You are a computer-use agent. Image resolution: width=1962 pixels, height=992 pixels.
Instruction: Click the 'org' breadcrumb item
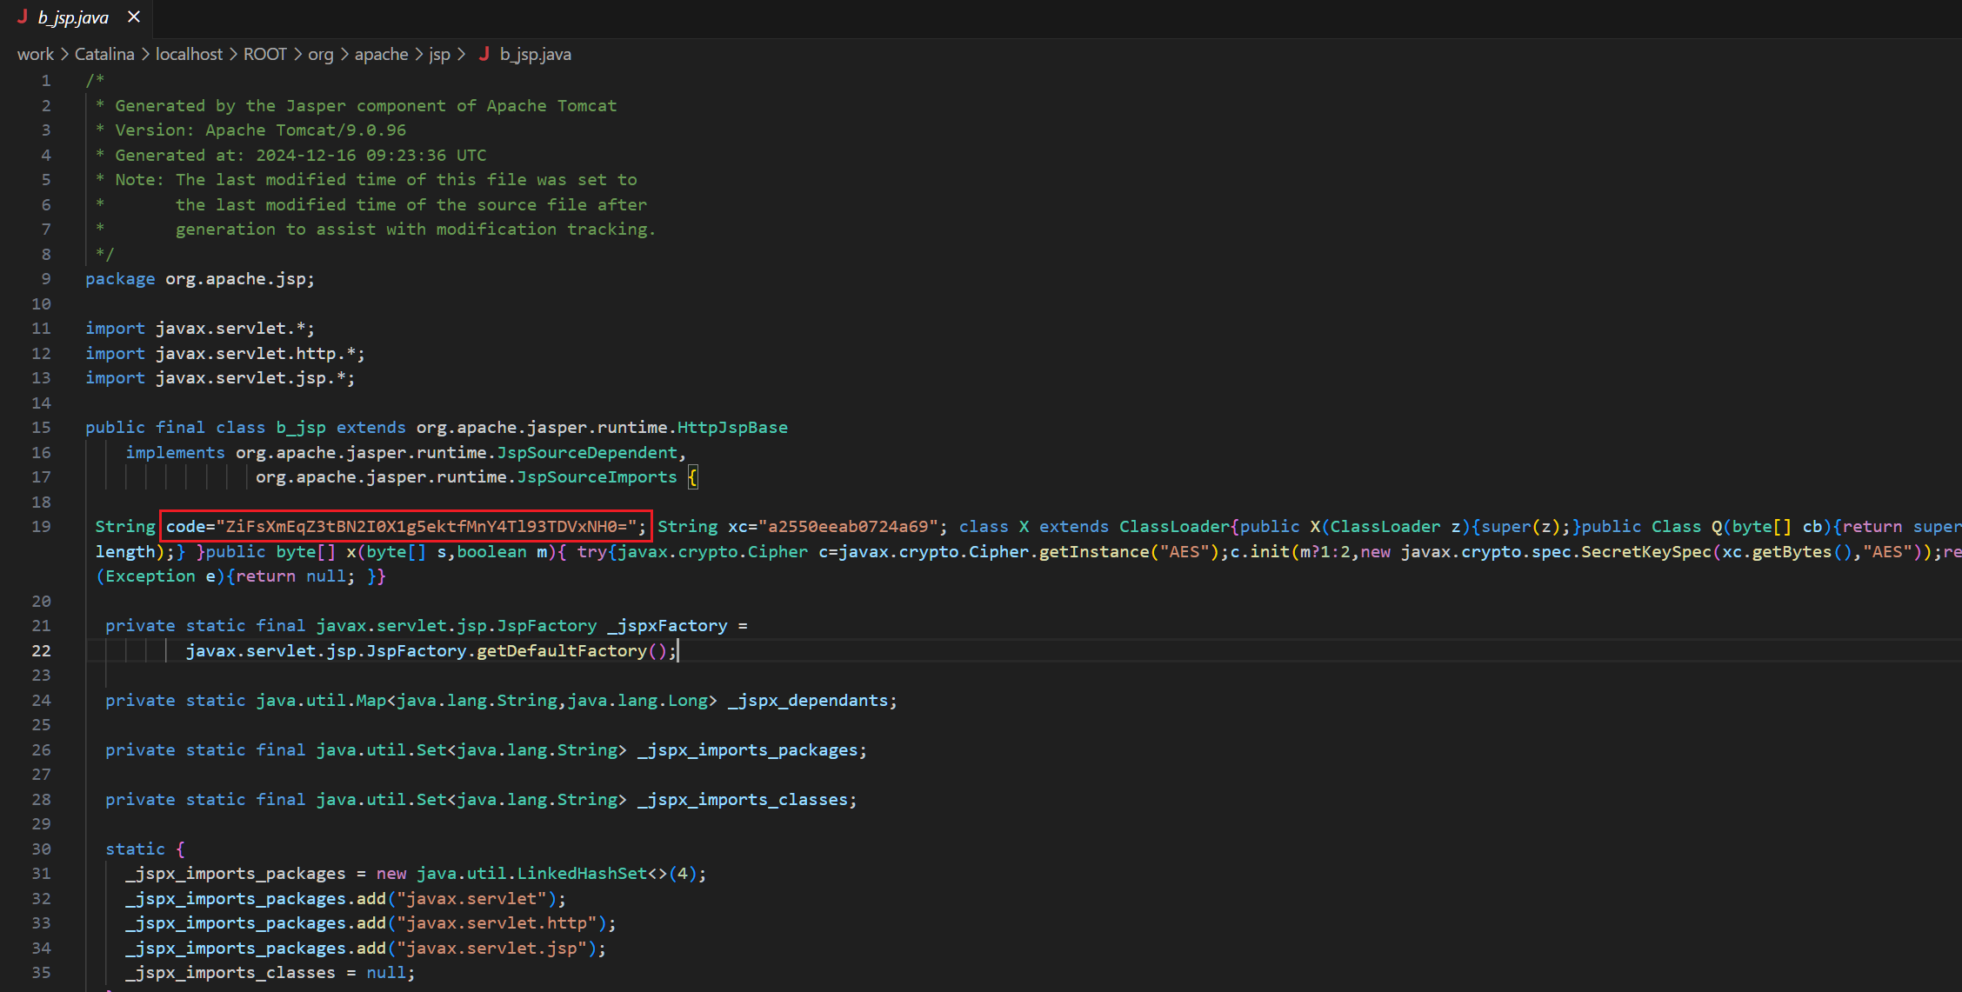tap(320, 55)
